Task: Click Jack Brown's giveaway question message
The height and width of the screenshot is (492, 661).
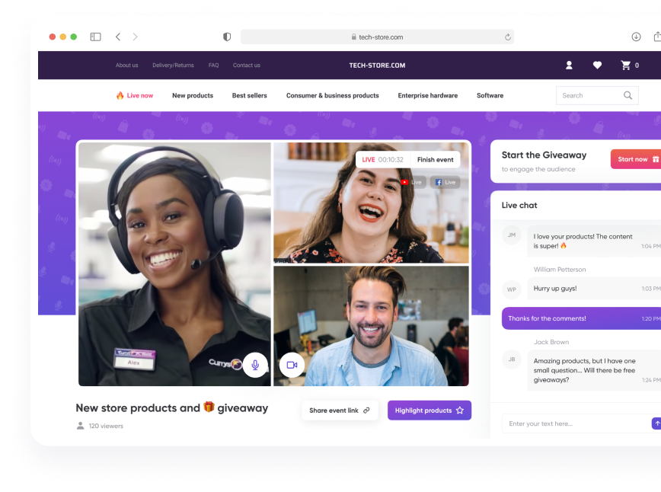Action: click(x=595, y=370)
